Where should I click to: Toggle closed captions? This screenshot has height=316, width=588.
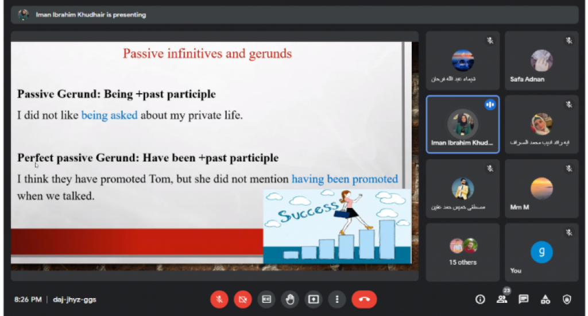click(266, 299)
